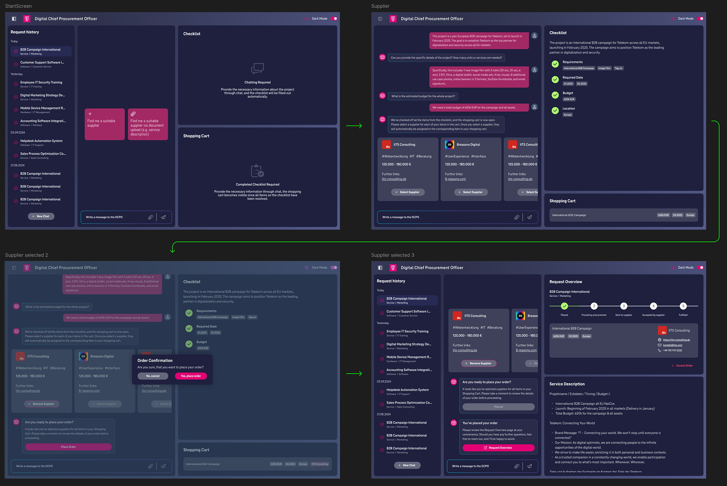Toggle Dark Mode in Supplier selected 3 screen
The image size is (727, 486).
(x=700, y=267)
